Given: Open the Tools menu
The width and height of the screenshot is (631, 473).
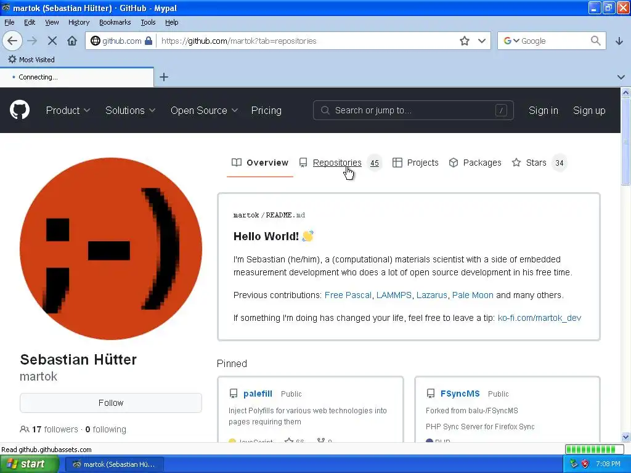Looking at the screenshot, I should coord(148,22).
